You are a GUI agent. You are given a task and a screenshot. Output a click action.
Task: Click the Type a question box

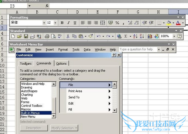(138, 49)
